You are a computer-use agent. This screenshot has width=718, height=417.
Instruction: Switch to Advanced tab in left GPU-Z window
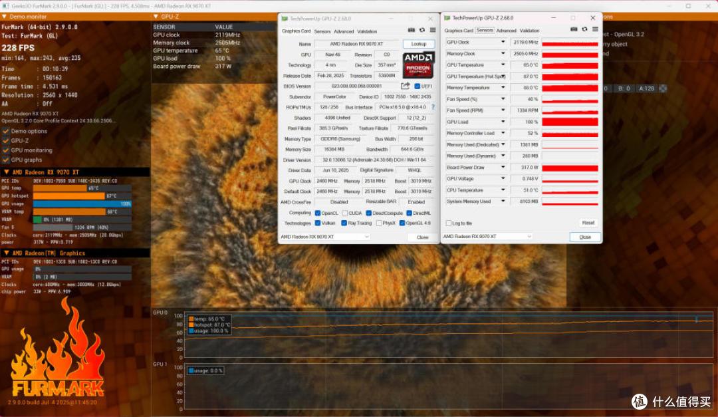click(x=344, y=32)
